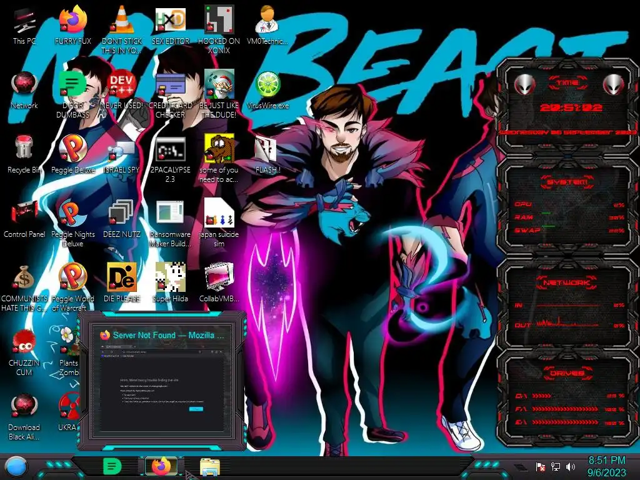The image size is (640, 480).
Task: Click the RAM usage row in System widget
Action: [x=569, y=217]
